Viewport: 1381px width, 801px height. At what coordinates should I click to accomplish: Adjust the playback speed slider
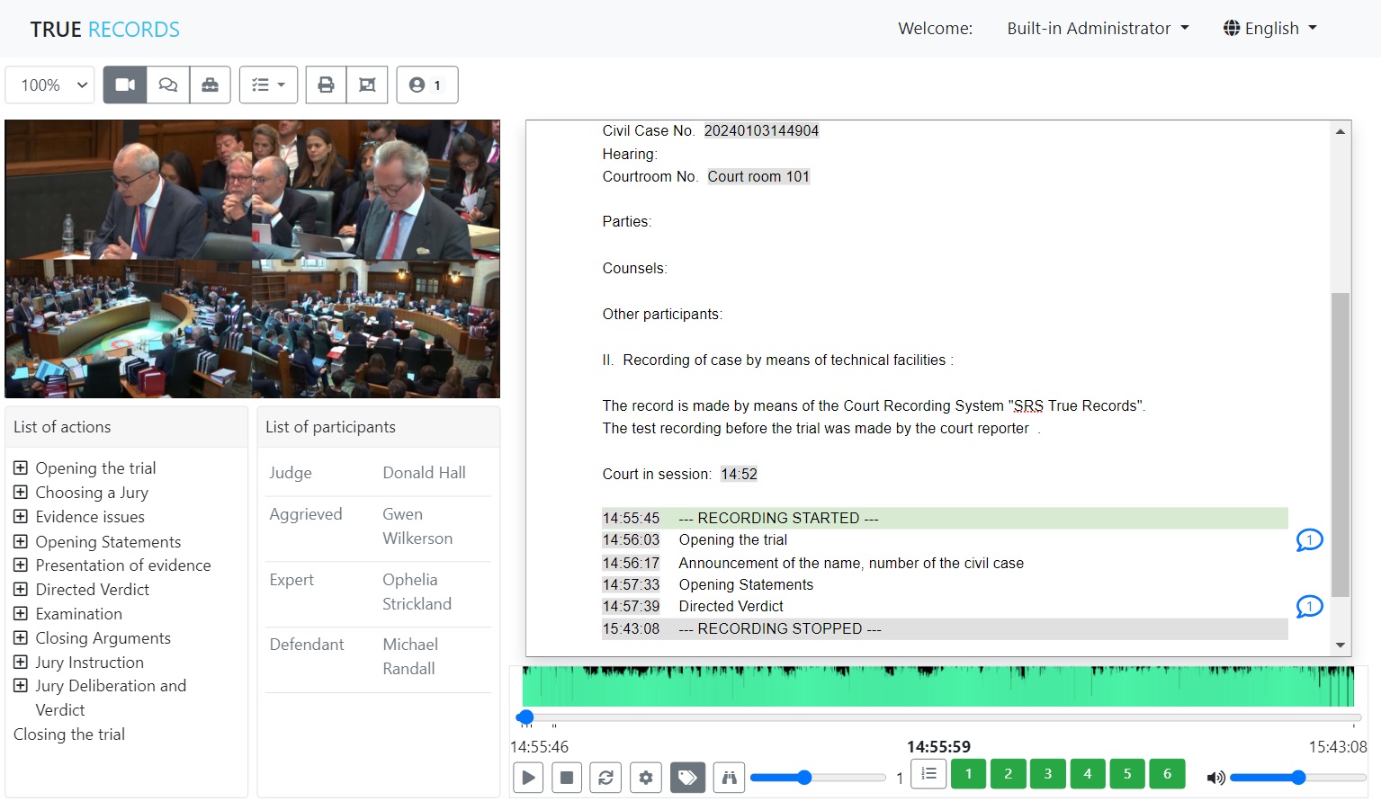point(803,777)
